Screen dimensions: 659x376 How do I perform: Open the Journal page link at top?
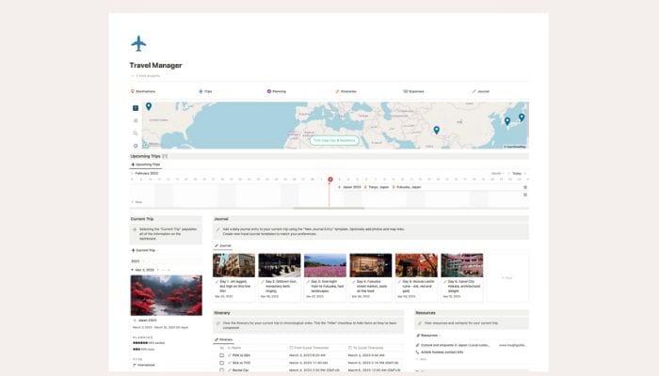point(480,91)
